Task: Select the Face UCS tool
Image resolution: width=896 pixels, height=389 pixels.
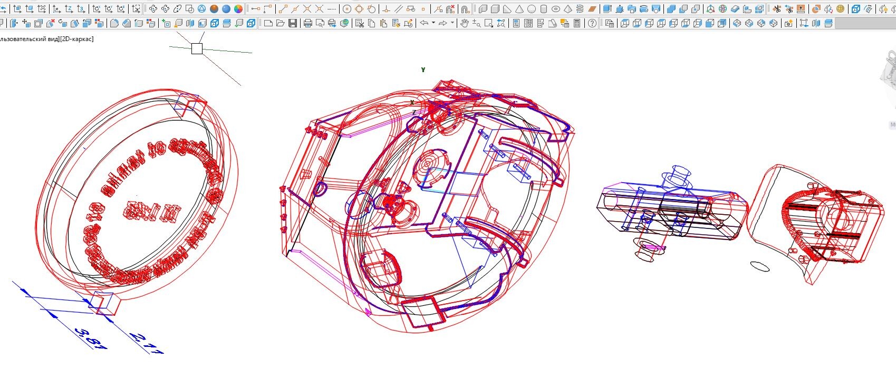Action: (x=17, y=9)
